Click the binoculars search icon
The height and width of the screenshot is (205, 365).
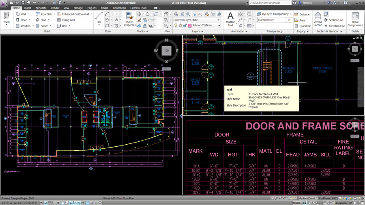coord(294,3)
